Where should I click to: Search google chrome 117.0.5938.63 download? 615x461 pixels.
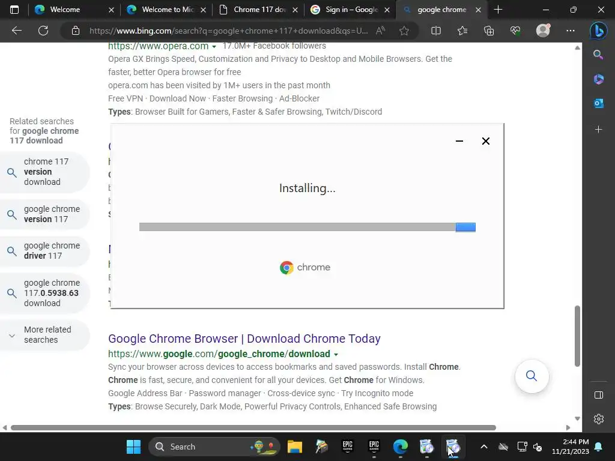44,293
